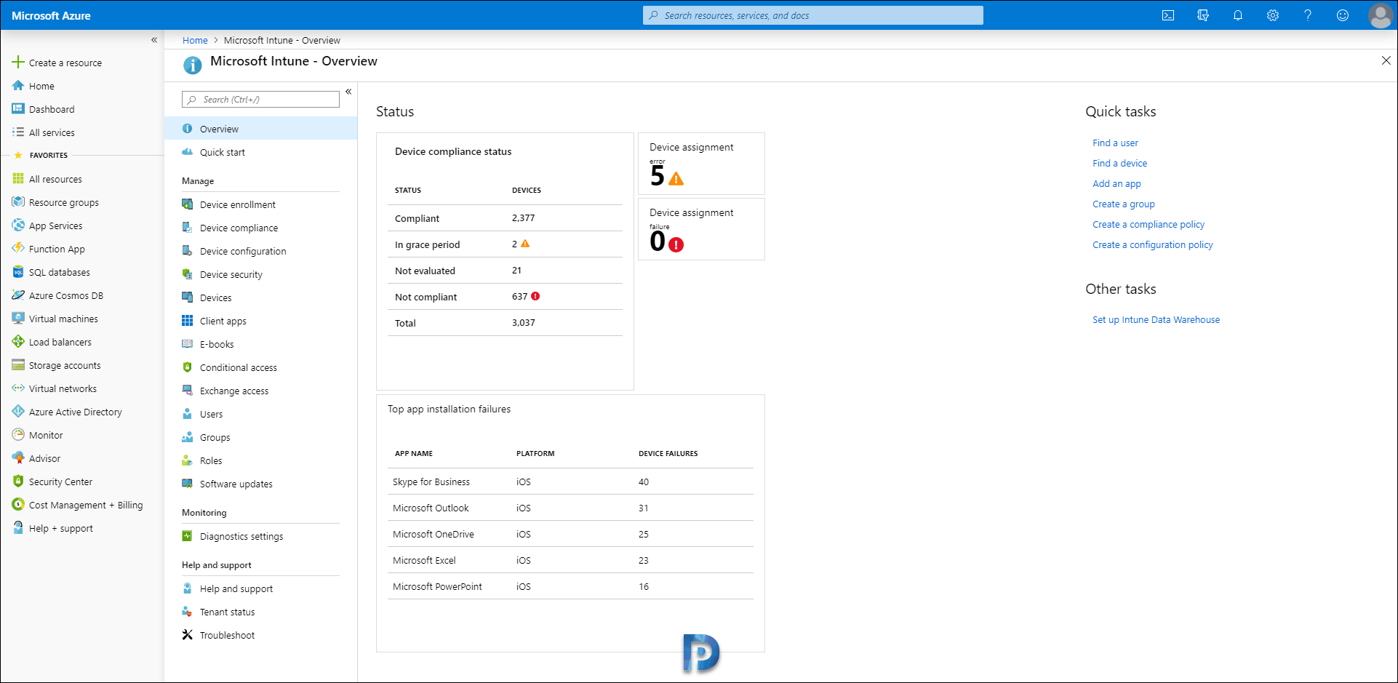
Task: Collapse the Intune menu pane
Action: pyautogui.click(x=348, y=92)
